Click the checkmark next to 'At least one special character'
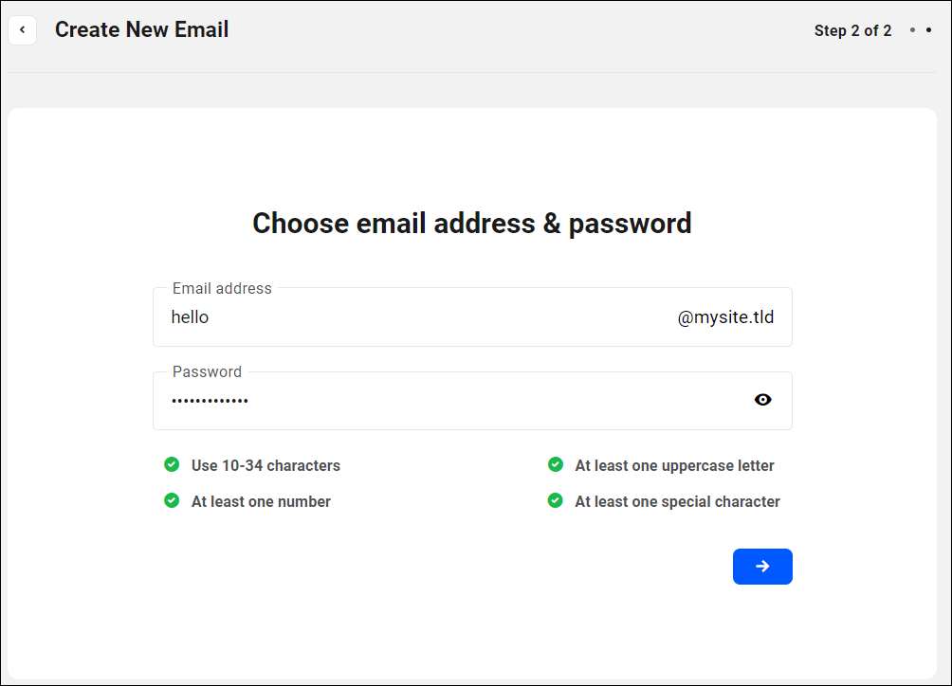This screenshot has width=952, height=686. coord(555,500)
